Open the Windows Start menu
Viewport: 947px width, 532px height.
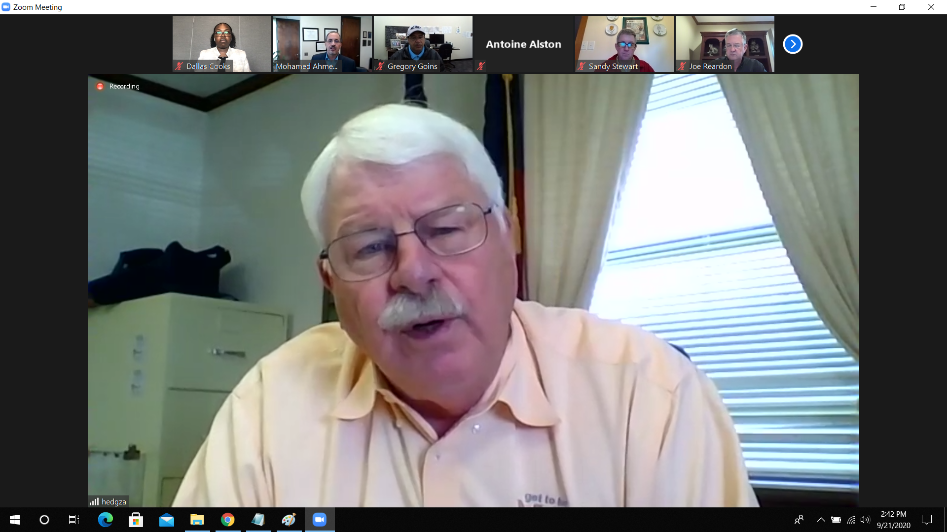(x=15, y=520)
